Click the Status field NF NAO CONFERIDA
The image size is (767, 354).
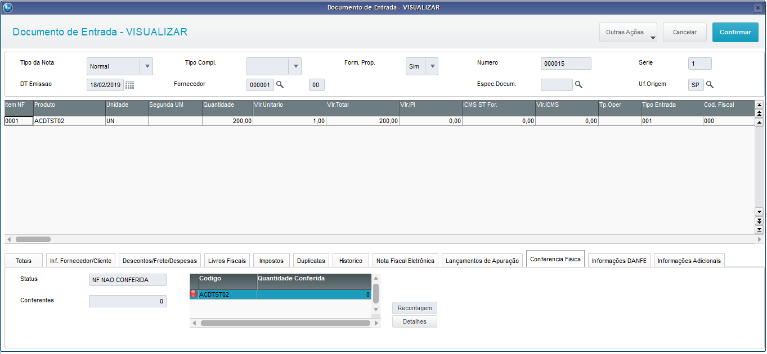[128, 280]
